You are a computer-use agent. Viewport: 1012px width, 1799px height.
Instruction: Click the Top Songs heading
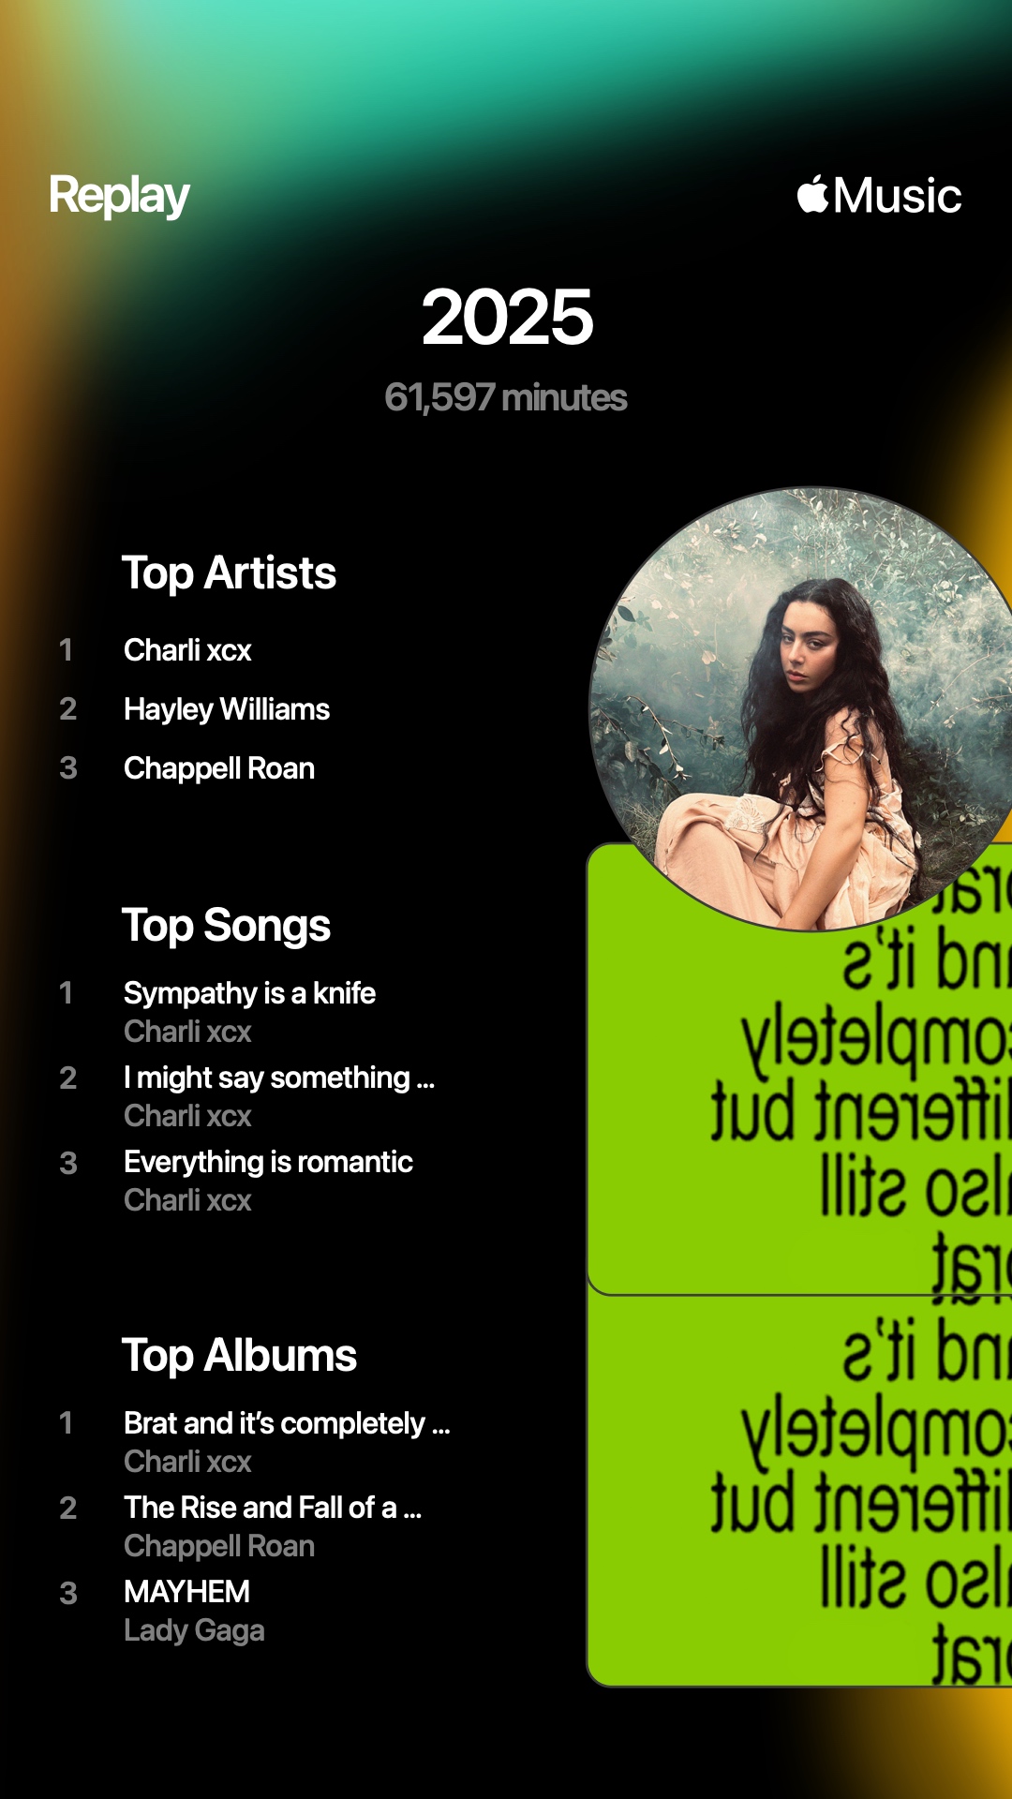point(226,926)
